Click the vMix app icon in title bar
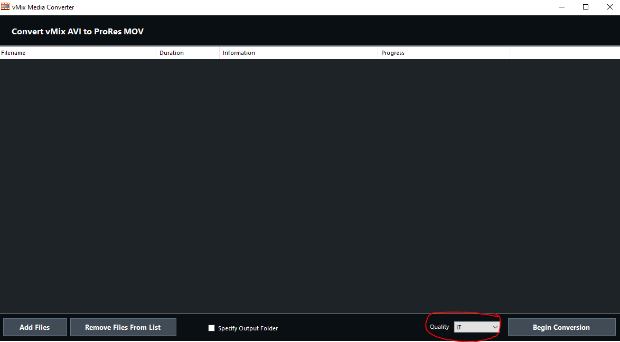620x342 pixels. pyautogui.click(x=5, y=7)
